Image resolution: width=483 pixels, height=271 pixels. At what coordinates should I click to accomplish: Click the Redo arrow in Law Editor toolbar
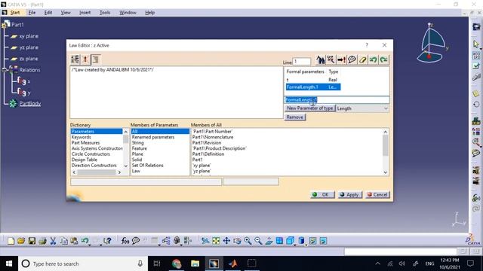(384, 59)
